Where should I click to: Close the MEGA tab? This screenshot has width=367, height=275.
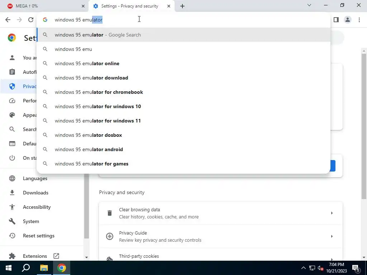pos(83,6)
